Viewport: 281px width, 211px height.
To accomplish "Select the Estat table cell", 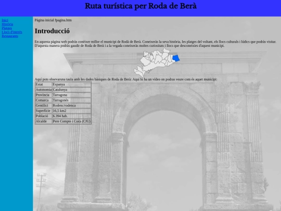I will [x=44, y=84].
